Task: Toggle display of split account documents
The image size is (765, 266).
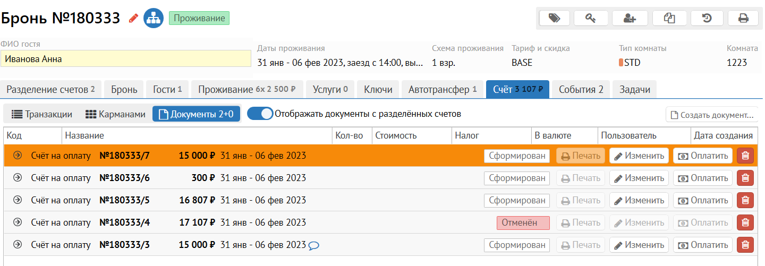Action: pyautogui.click(x=260, y=114)
